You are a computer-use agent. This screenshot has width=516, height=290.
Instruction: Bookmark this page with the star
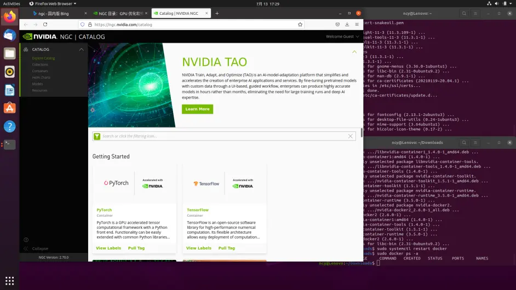click(x=300, y=25)
